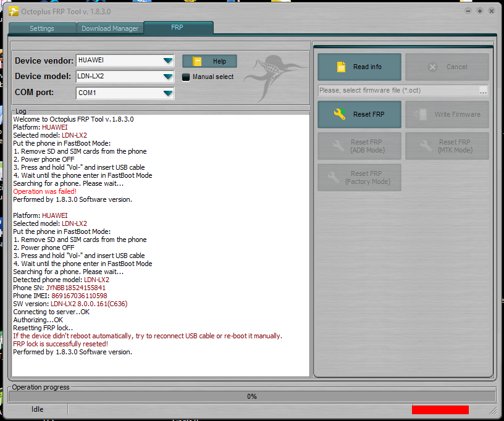Click the COM1 port combo box field
Screen dimensions: 504x421
click(125, 93)
